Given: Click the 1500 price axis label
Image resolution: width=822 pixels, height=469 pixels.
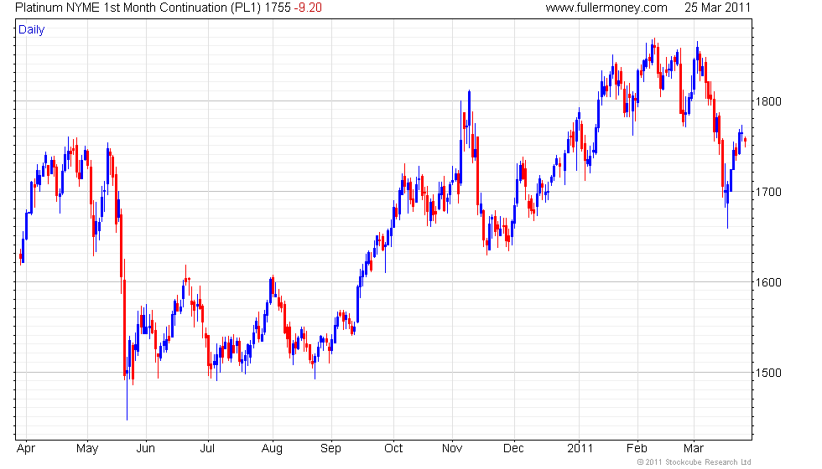Looking at the screenshot, I should [768, 374].
